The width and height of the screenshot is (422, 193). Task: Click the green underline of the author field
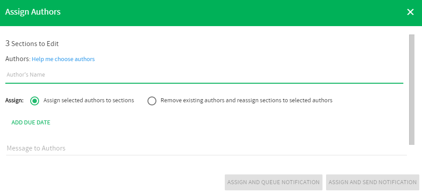pos(204,83)
